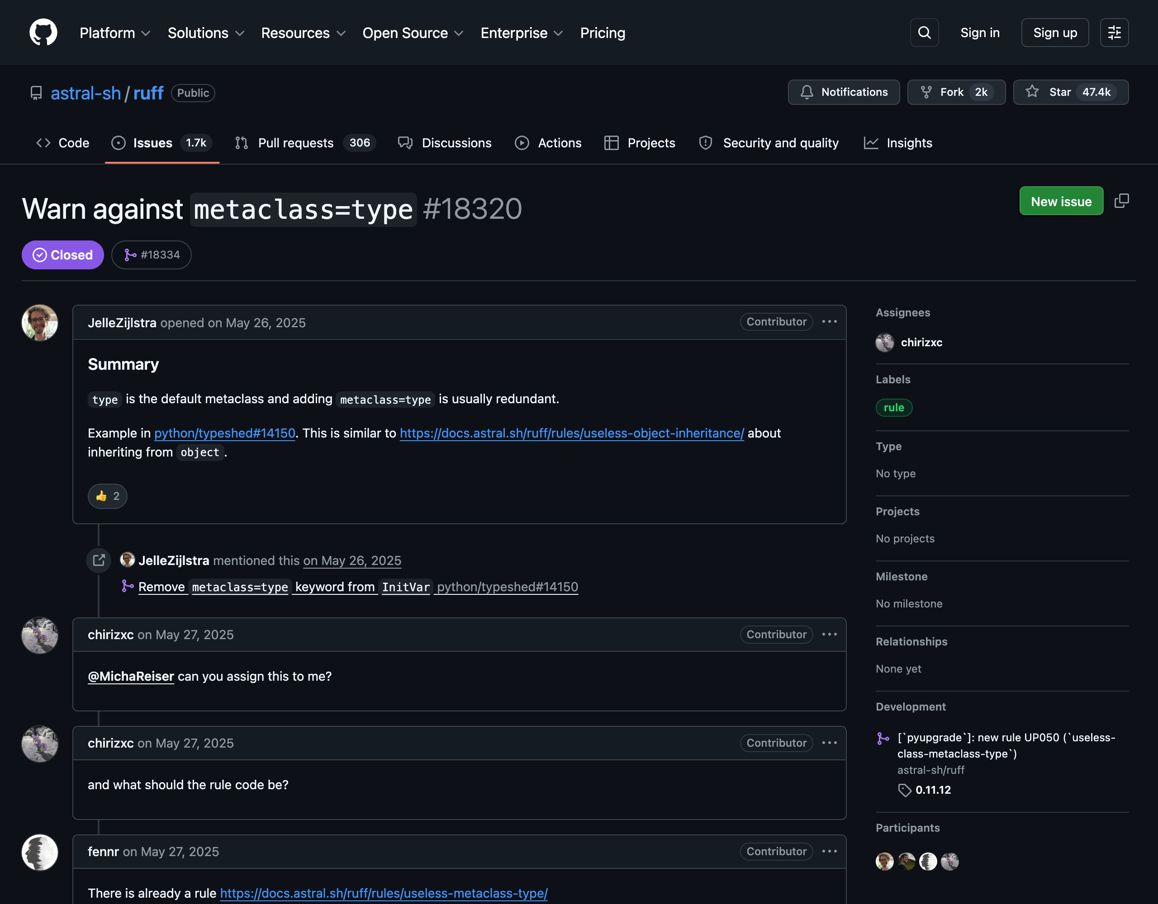
Task: Click the cross-reference icon on the mention event
Action: [99, 560]
